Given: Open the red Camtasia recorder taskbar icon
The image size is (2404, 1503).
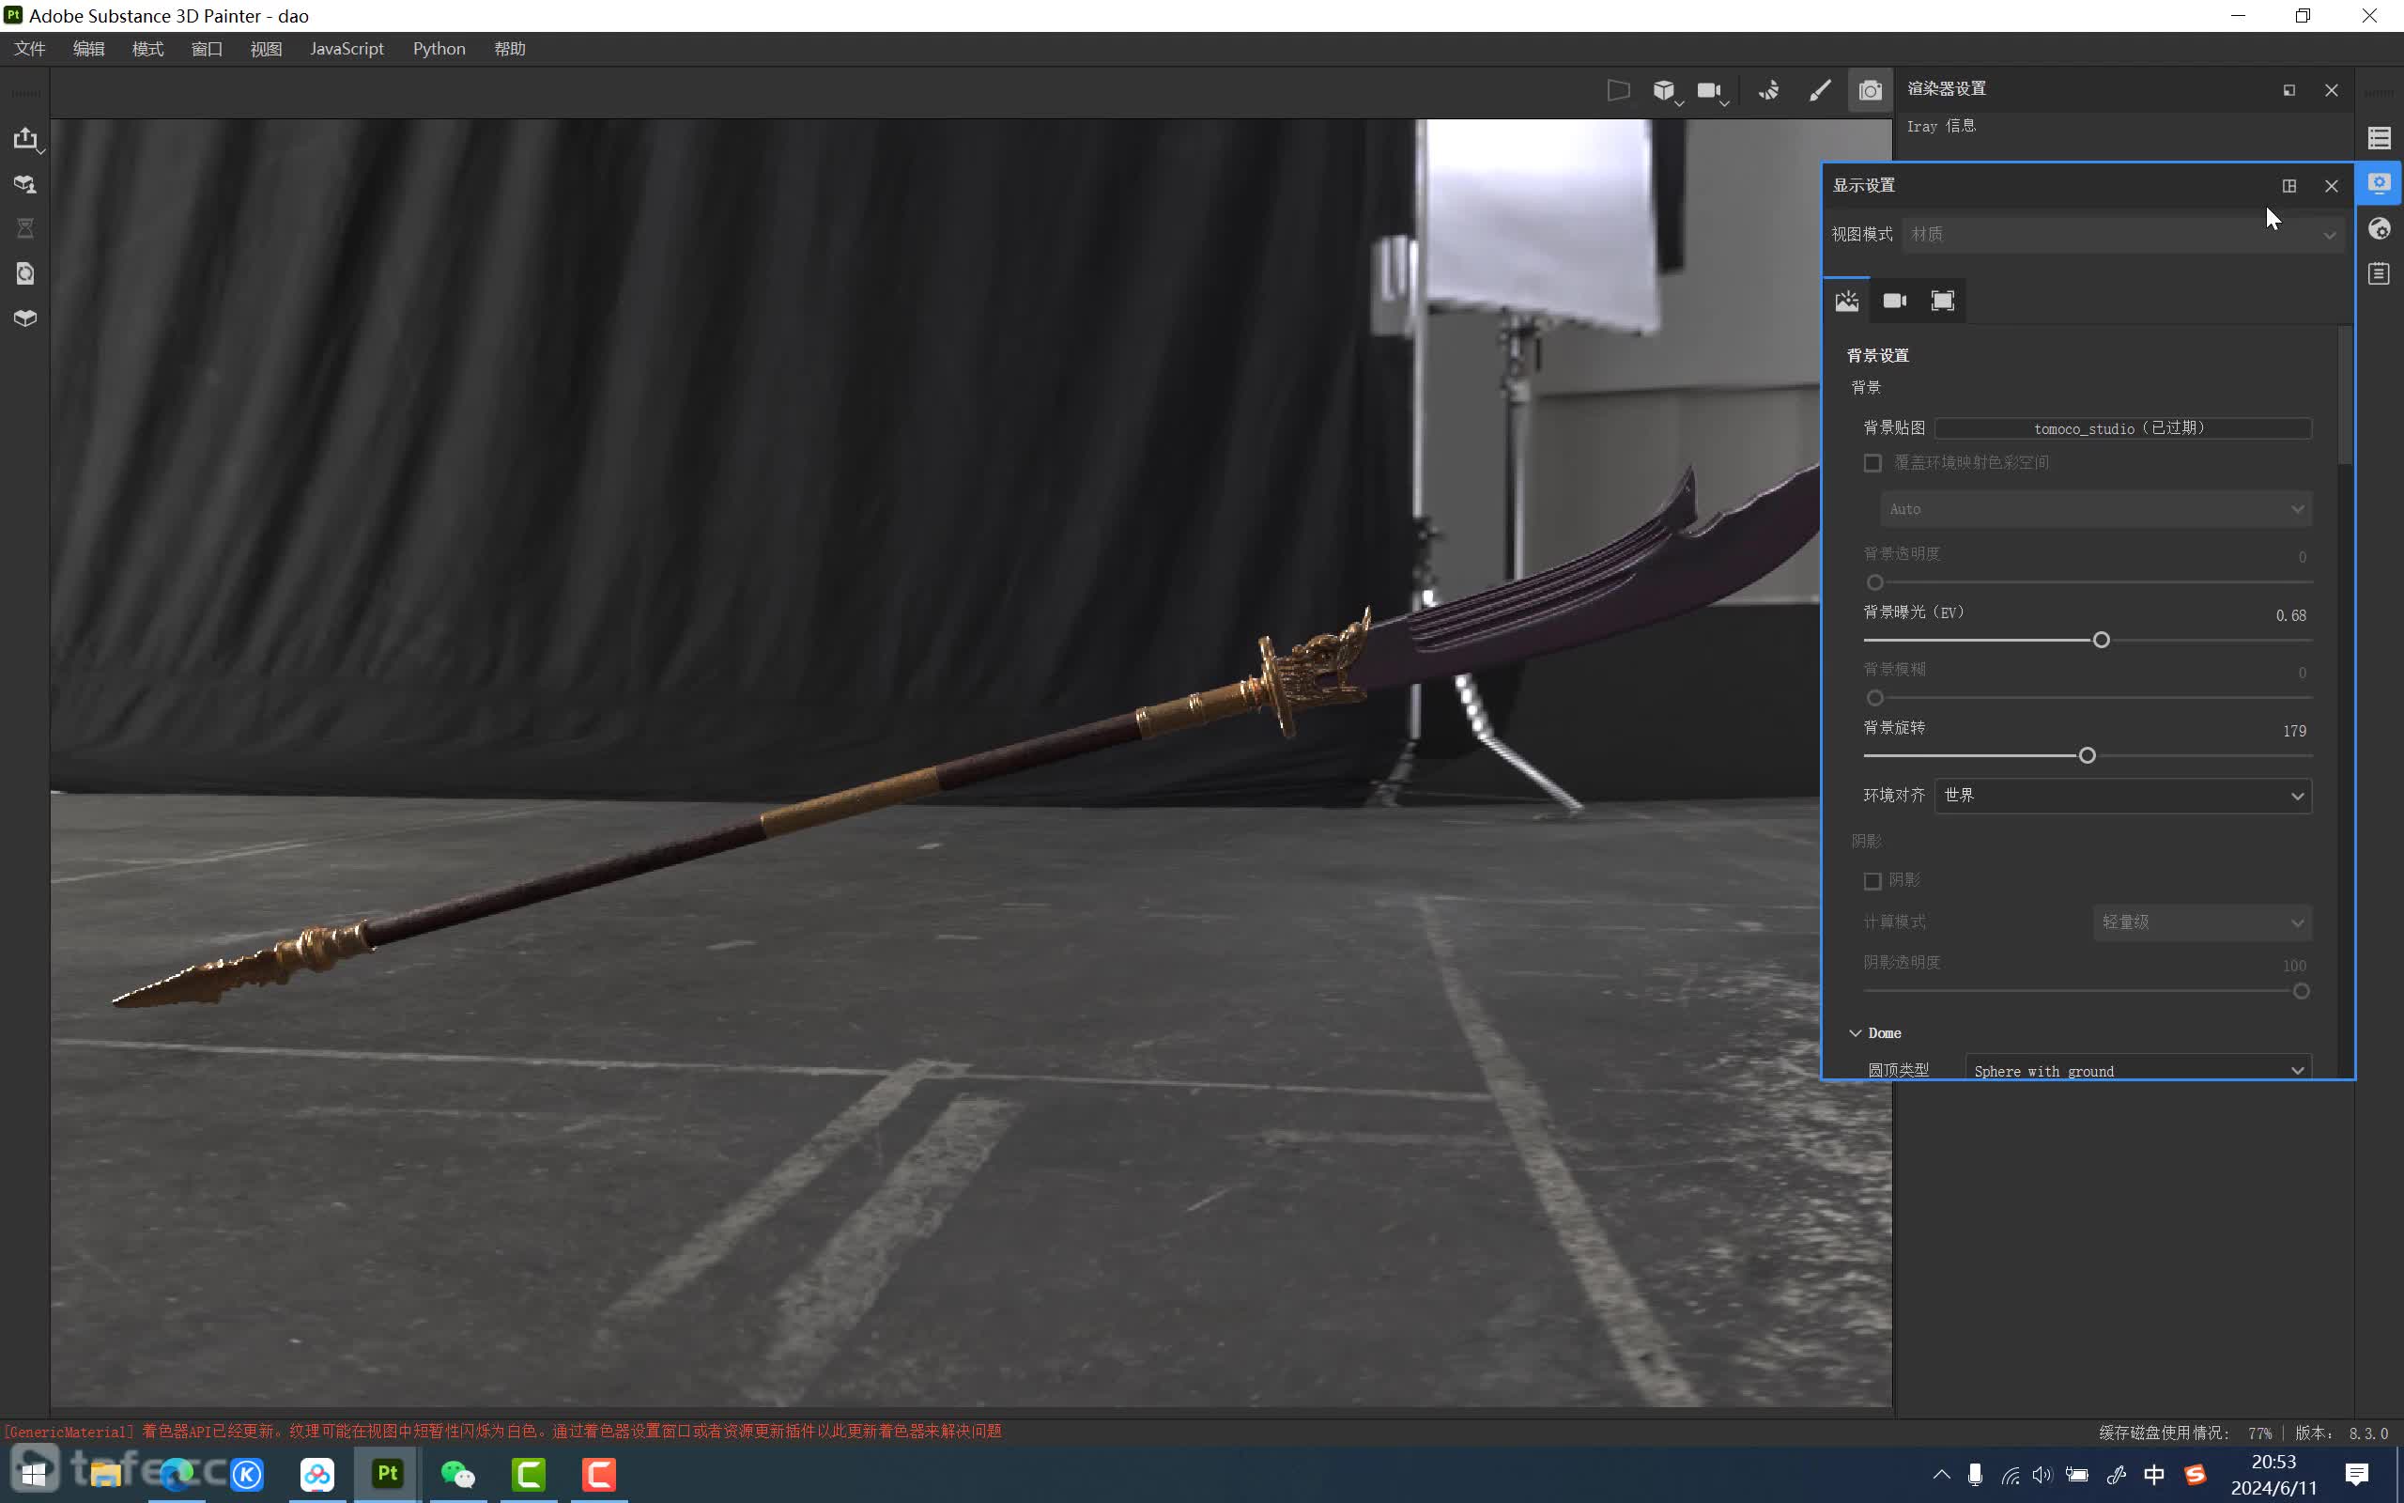Looking at the screenshot, I should [599, 1473].
